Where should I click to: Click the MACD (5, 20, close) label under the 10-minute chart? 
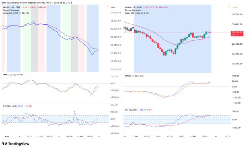tap(135, 76)
